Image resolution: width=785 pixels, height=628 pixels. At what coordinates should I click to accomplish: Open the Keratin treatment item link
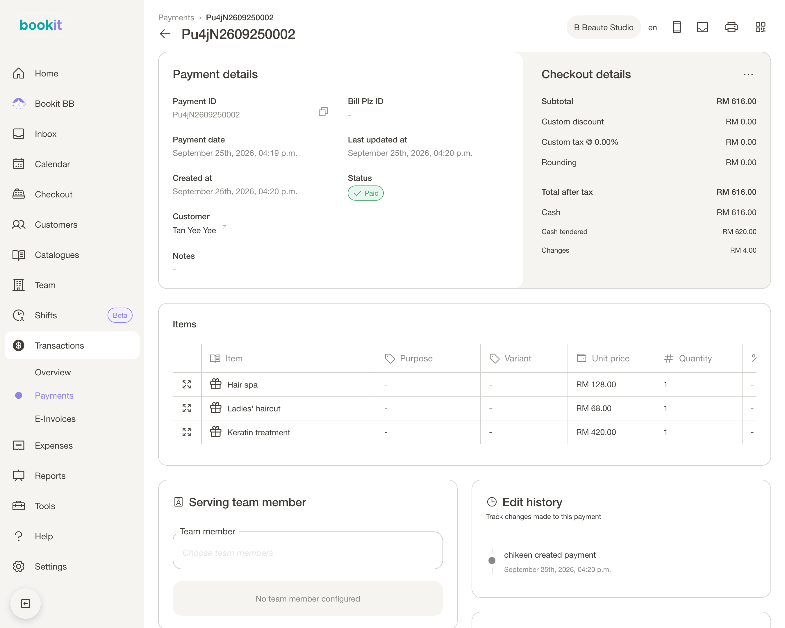pos(258,433)
